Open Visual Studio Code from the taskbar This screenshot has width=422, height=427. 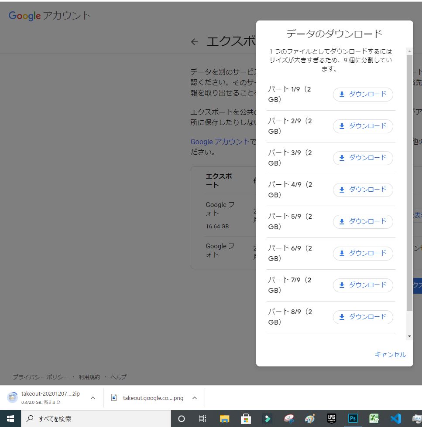point(395,419)
